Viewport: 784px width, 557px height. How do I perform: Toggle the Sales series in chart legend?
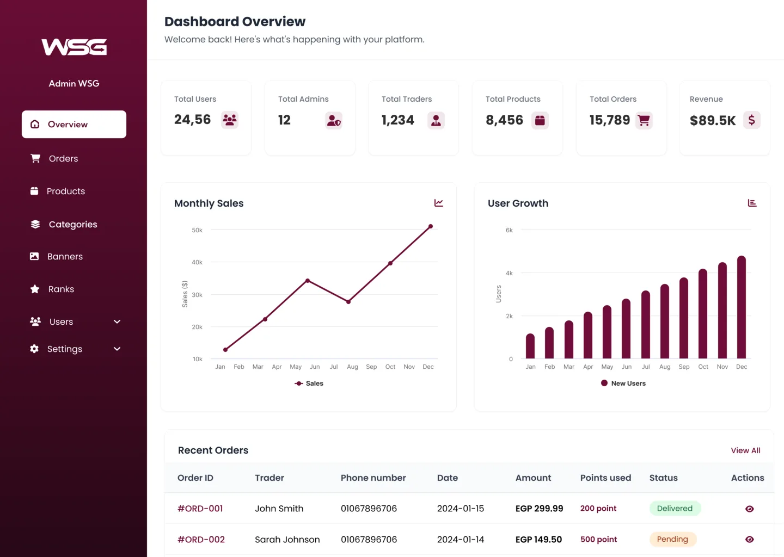pyautogui.click(x=309, y=383)
